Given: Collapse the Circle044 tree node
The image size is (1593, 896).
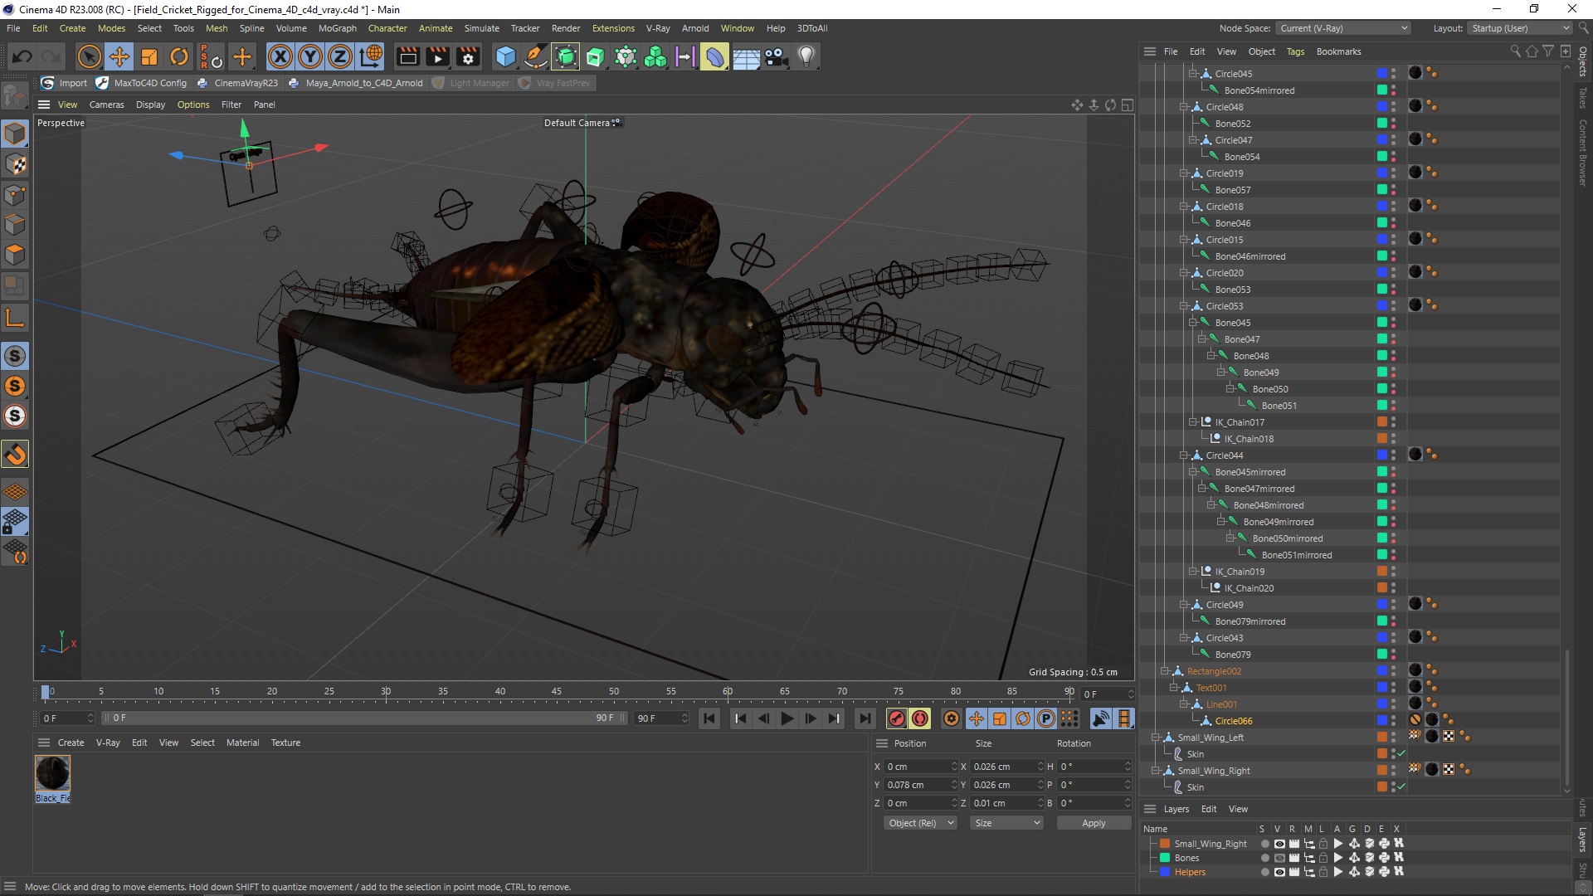Looking at the screenshot, I should click(1184, 455).
